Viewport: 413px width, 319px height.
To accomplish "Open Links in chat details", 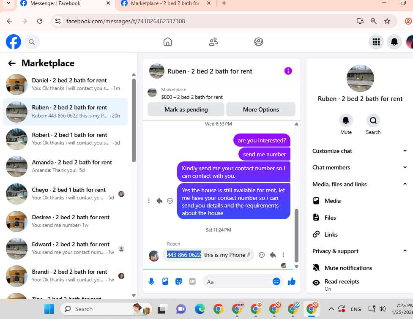I will (360, 234).
